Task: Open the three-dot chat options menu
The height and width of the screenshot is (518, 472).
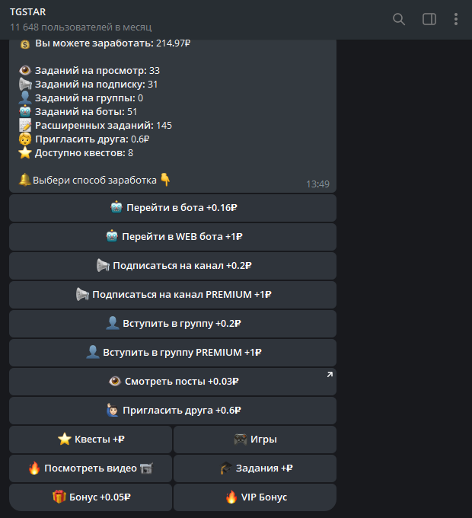Action: (x=456, y=19)
